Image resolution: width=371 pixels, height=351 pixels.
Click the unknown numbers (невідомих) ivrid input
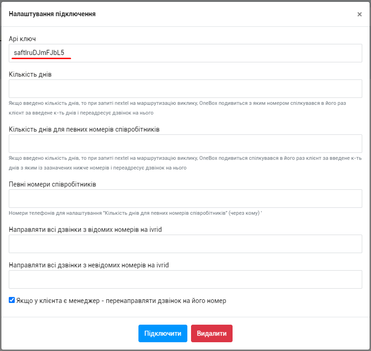(185, 279)
